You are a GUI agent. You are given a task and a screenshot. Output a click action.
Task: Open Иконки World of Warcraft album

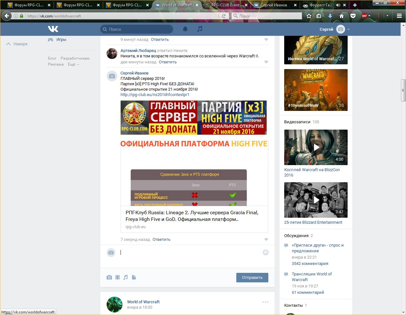tap(316, 50)
